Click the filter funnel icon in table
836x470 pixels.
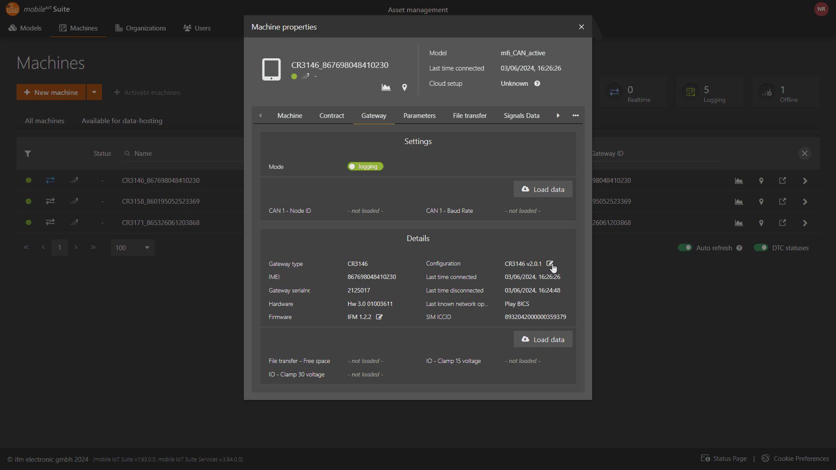[28, 154]
